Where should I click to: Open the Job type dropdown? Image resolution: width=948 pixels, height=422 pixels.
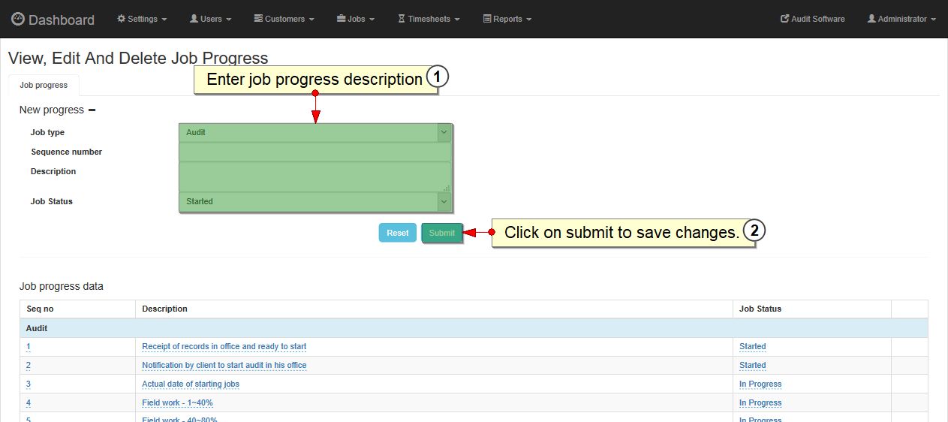[315, 132]
